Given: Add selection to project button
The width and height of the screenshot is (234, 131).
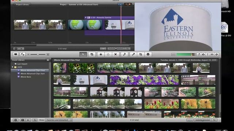Looking at the screenshot, I should pyautogui.click(x=92, y=54).
